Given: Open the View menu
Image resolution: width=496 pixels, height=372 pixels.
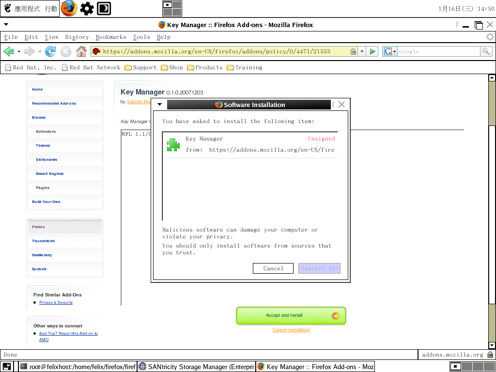Looking at the screenshot, I should [x=51, y=37].
